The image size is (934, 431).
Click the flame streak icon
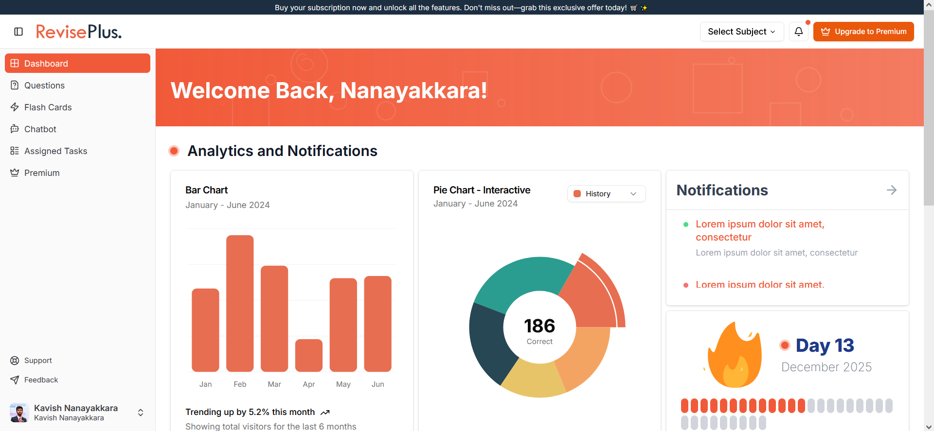click(x=735, y=356)
